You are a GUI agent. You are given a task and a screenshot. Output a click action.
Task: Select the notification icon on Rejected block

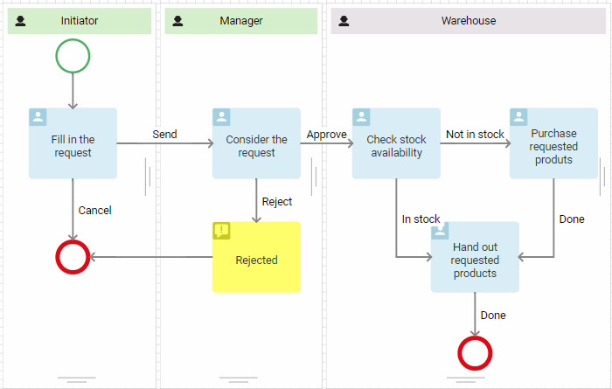[221, 231]
